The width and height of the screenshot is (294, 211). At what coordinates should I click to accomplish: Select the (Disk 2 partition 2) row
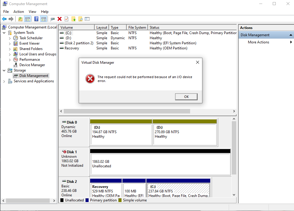(x=148, y=43)
